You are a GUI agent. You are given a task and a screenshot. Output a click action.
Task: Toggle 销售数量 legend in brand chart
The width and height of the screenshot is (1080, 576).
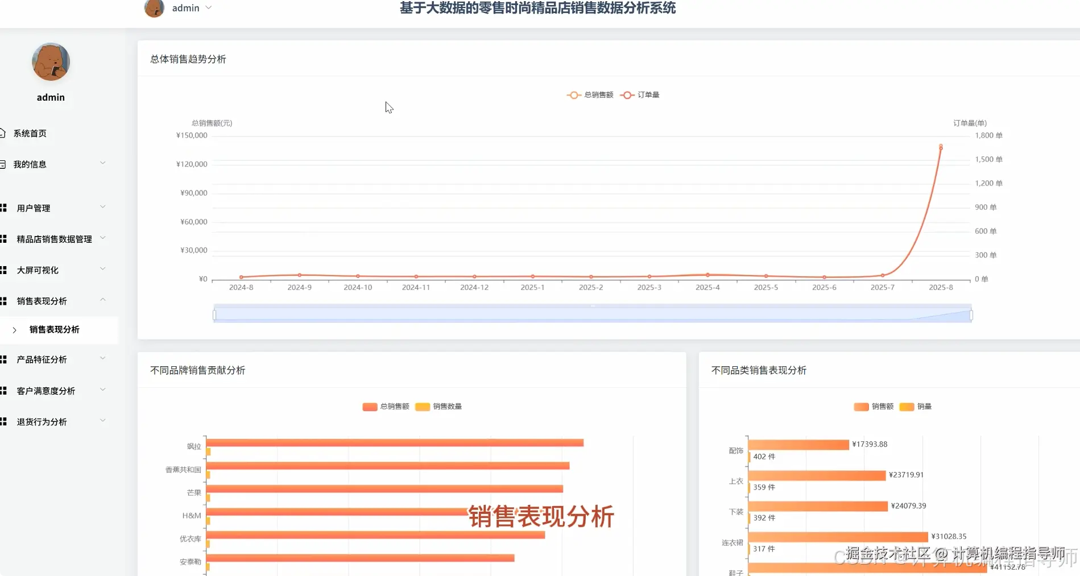click(438, 407)
